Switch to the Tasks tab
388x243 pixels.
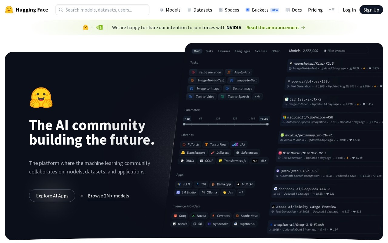[209, 51]
